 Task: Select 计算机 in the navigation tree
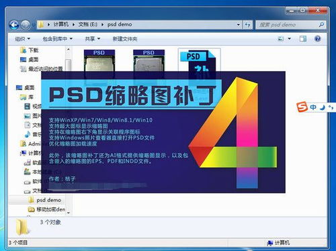(x=31, y=153)
